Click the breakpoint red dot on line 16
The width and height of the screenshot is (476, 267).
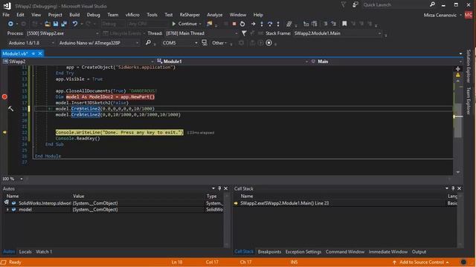coord(4,97)
